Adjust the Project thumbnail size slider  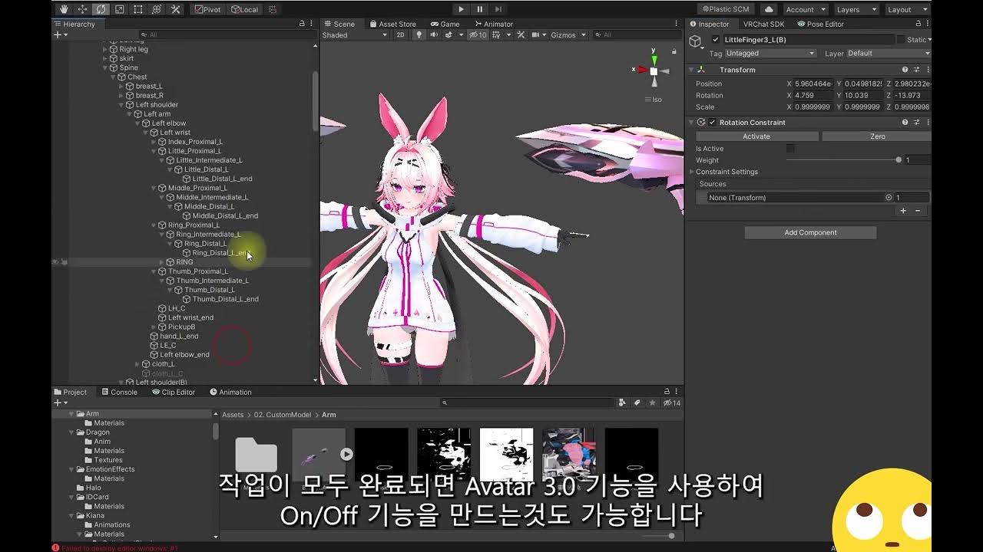point(672,536)
